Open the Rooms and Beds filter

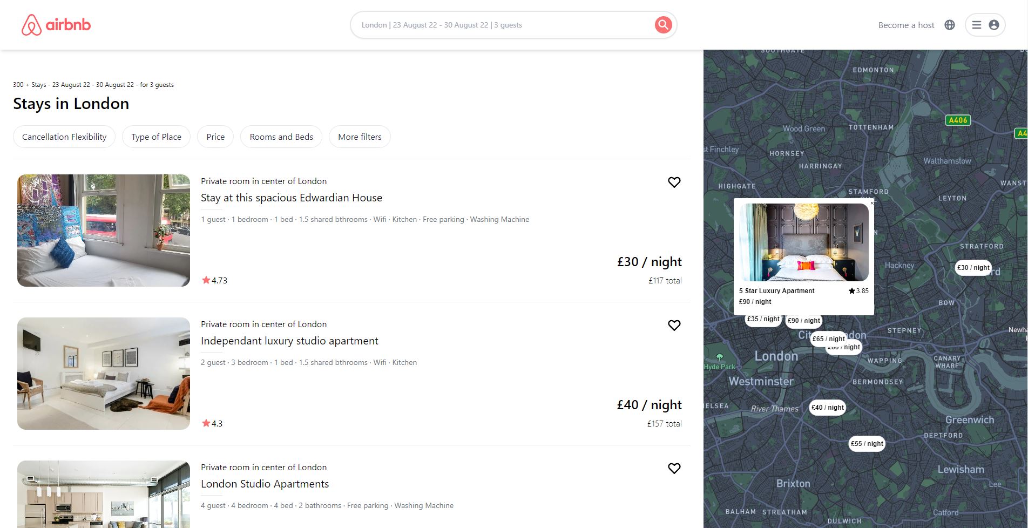pos(281,137)
